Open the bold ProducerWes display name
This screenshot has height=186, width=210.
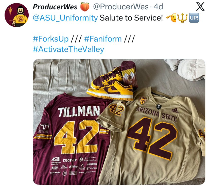pyautogui.click(x=55, y=7)
